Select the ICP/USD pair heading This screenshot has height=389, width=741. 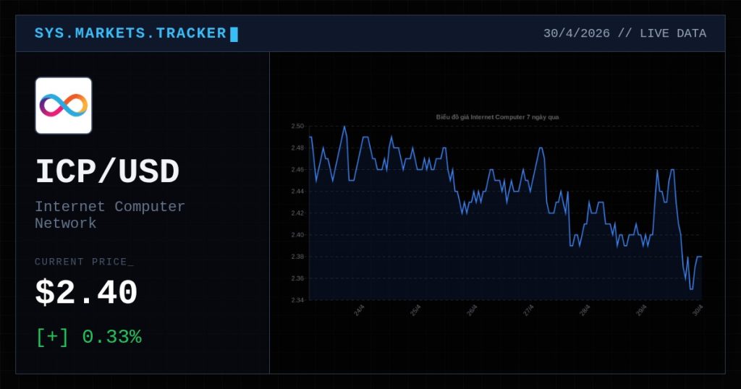click(x=107, y=171)
